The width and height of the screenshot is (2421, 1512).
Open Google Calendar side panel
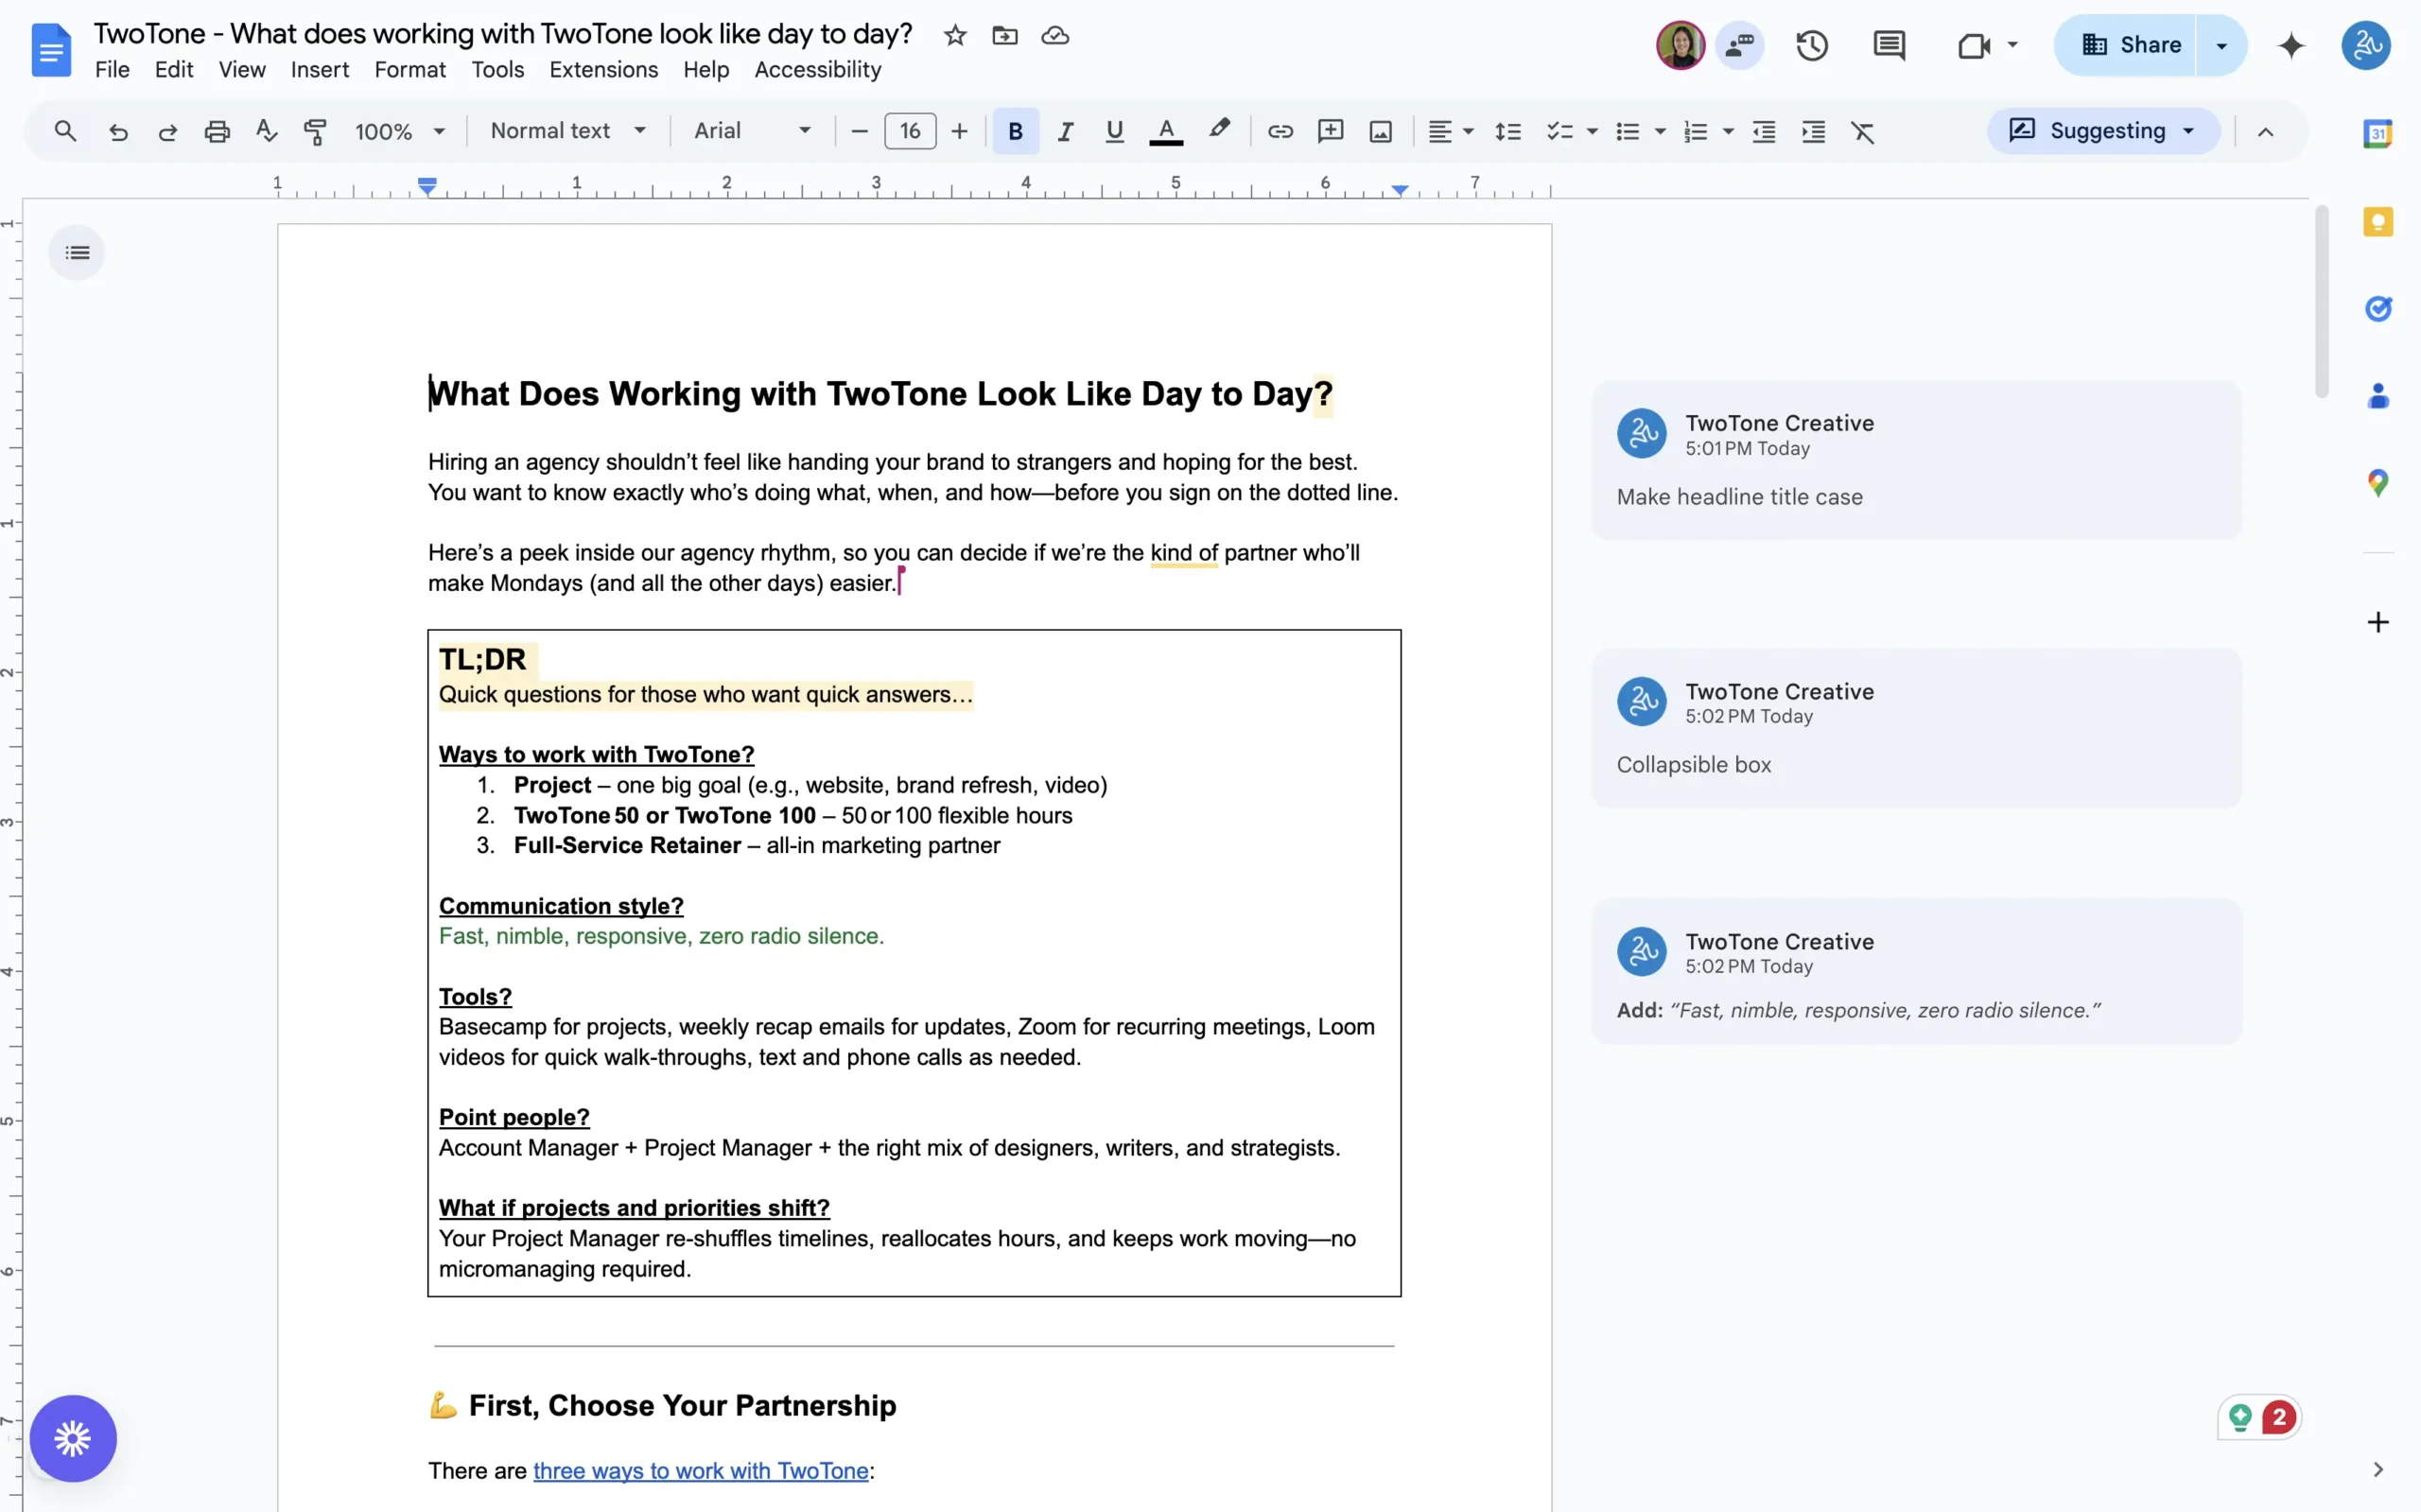point(2377,133)
